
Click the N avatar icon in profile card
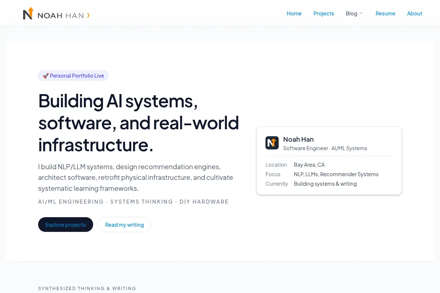[272, 143]
